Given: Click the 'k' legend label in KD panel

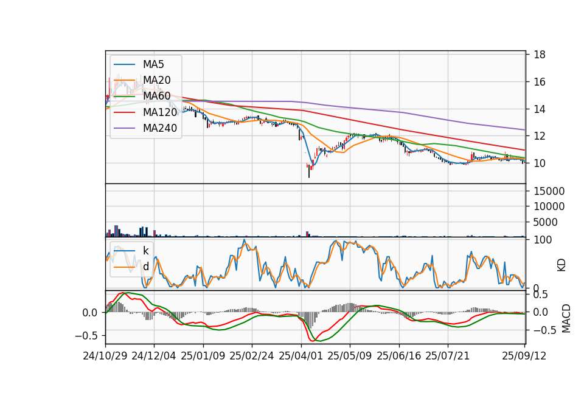Looking at the screenshot, I should (145, 251).
